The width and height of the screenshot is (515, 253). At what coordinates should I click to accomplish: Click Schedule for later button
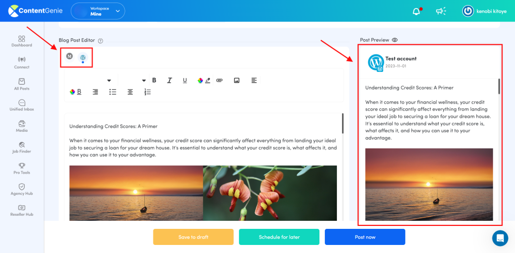(279, 237)
